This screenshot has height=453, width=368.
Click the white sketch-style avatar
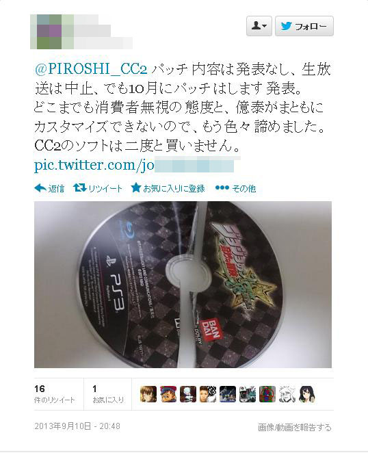coord(287,394)
